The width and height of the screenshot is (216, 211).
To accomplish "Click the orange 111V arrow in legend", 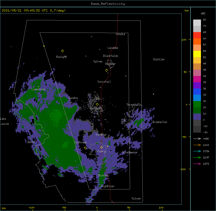I will (197, 145).
